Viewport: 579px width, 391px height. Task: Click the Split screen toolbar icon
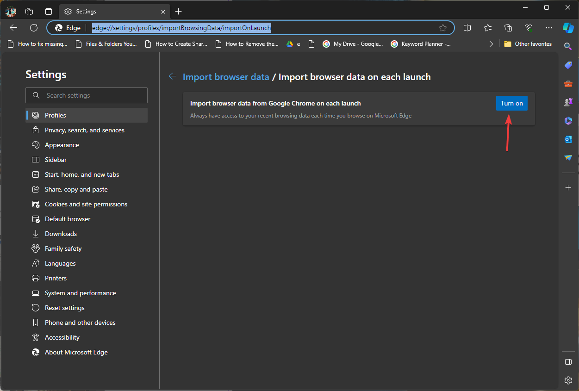[x=467, y=28]
